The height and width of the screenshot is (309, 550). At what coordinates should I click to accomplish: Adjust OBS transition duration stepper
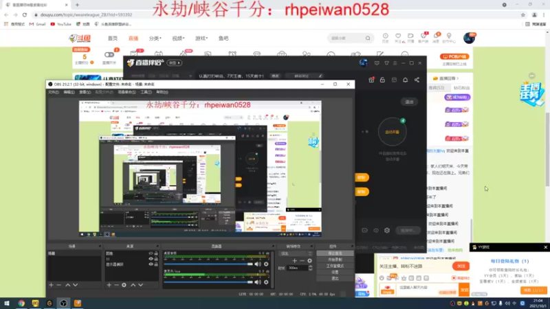(x=311, y=268)
